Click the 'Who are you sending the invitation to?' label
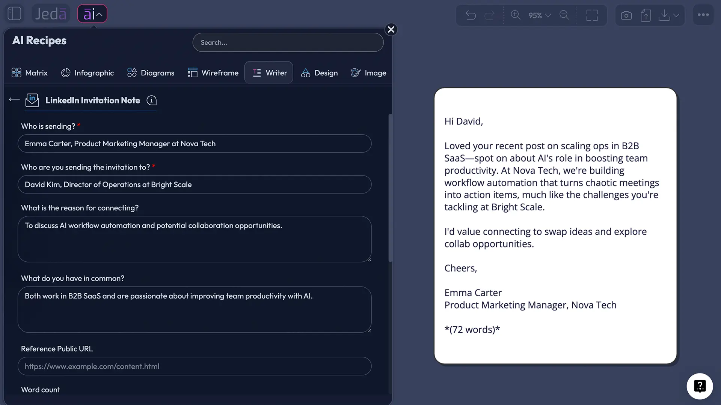The image size is (721, 405). [85, 167]
